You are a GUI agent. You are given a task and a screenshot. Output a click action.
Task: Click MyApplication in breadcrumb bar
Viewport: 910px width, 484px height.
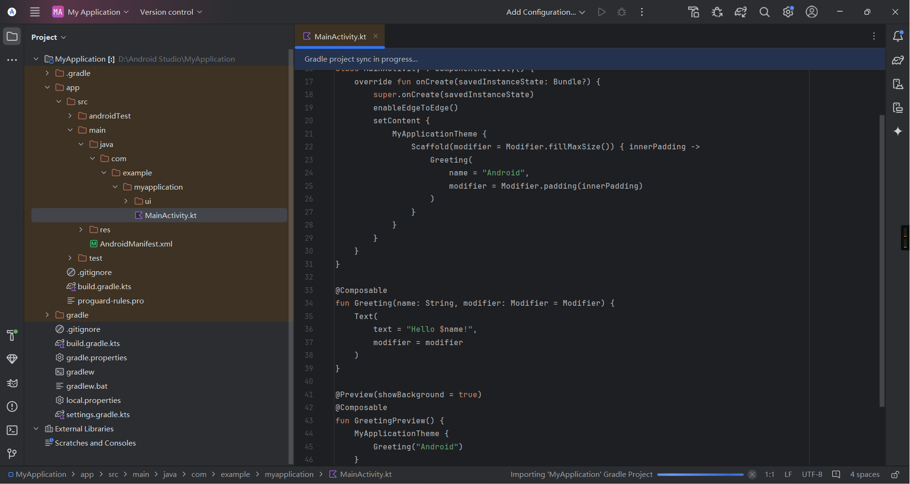click(37, 475)
